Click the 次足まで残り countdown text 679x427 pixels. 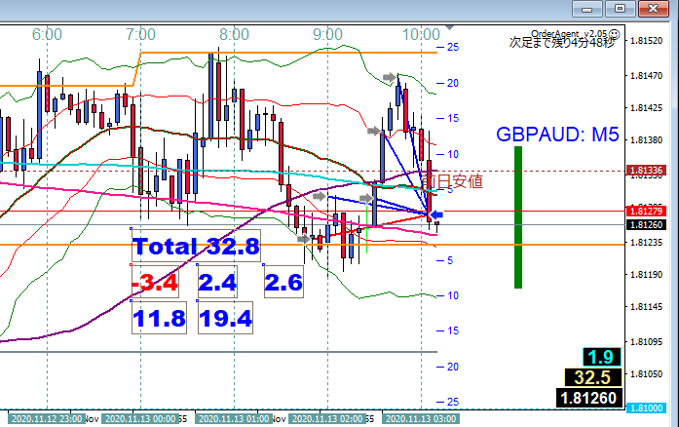pos(562,43)
